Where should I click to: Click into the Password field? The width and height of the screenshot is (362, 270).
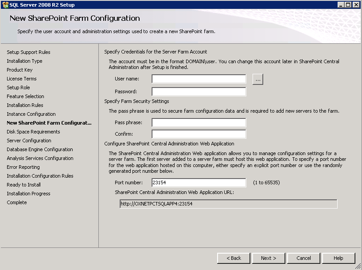199,91
